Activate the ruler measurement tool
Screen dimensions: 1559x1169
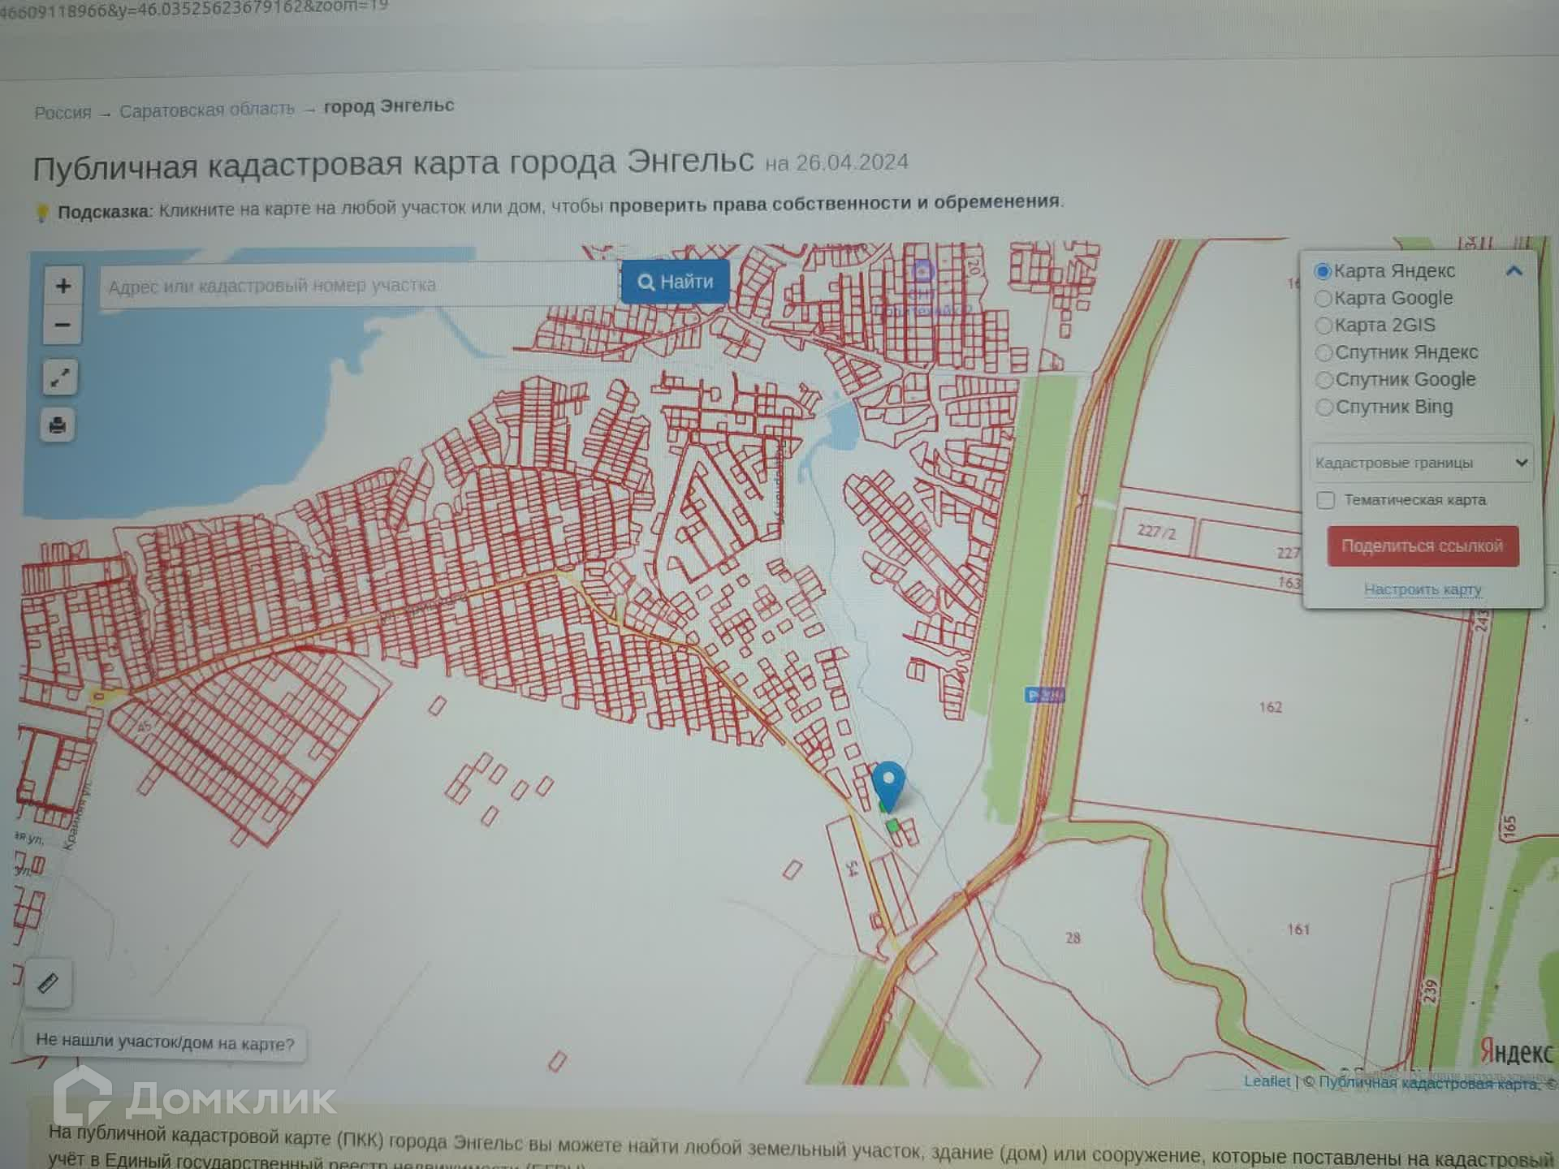48,983
